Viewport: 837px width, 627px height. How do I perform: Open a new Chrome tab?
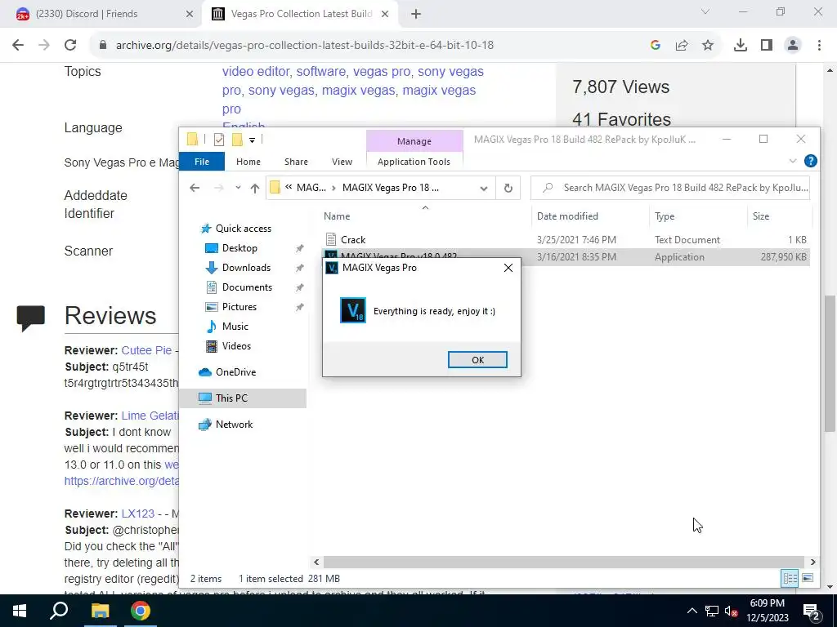(416, 15)
